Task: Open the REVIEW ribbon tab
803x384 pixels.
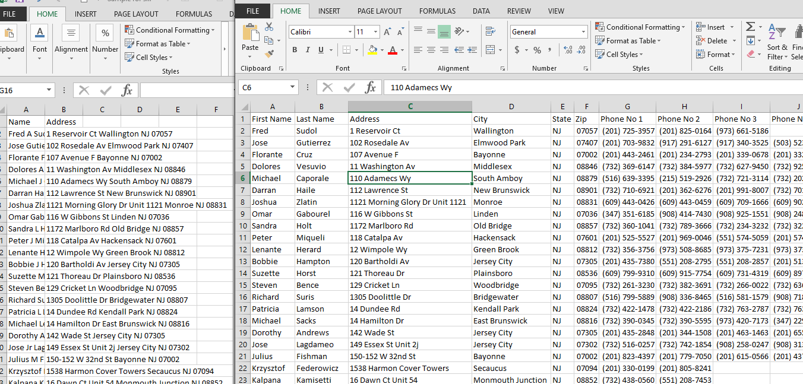Action: [519, 11]
